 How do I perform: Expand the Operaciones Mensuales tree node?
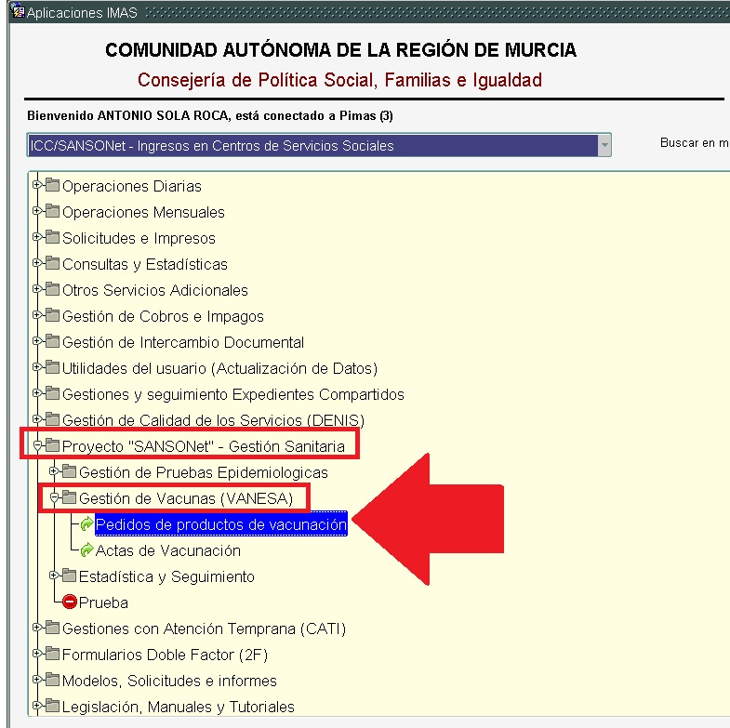coord(37,211)
